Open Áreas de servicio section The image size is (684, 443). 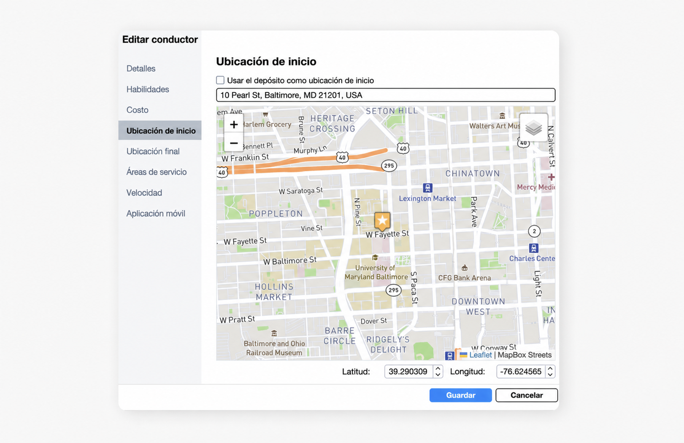(157, 172)
